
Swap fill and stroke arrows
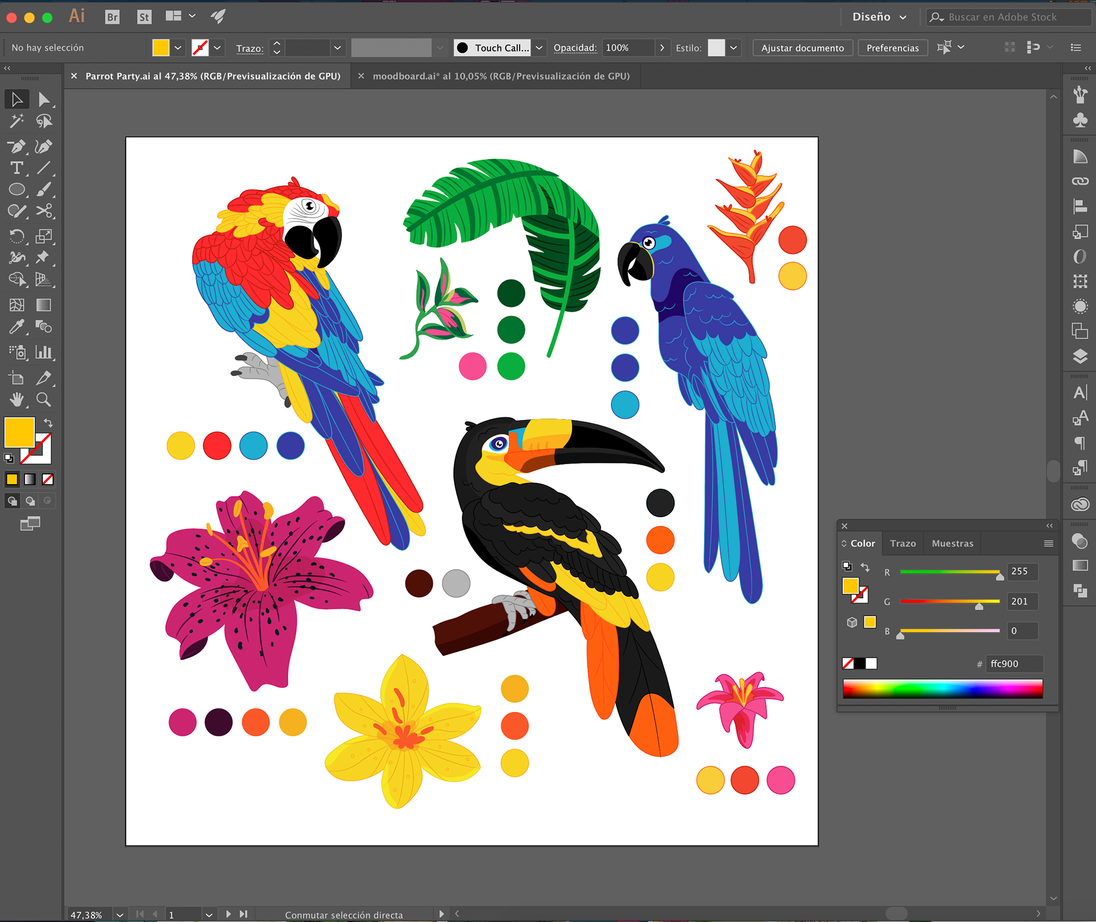(49, 423)
